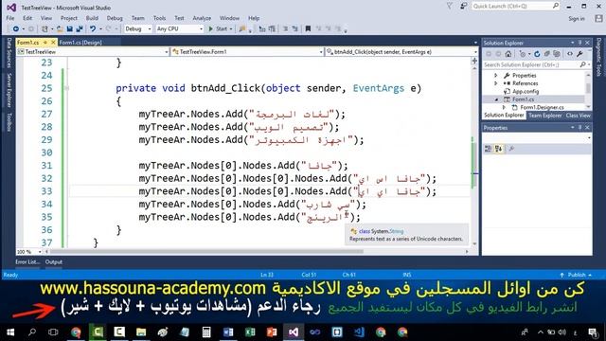Open Word from the Windows taskbar
Screen dimensions: 606x341
(x=228, y=332)
